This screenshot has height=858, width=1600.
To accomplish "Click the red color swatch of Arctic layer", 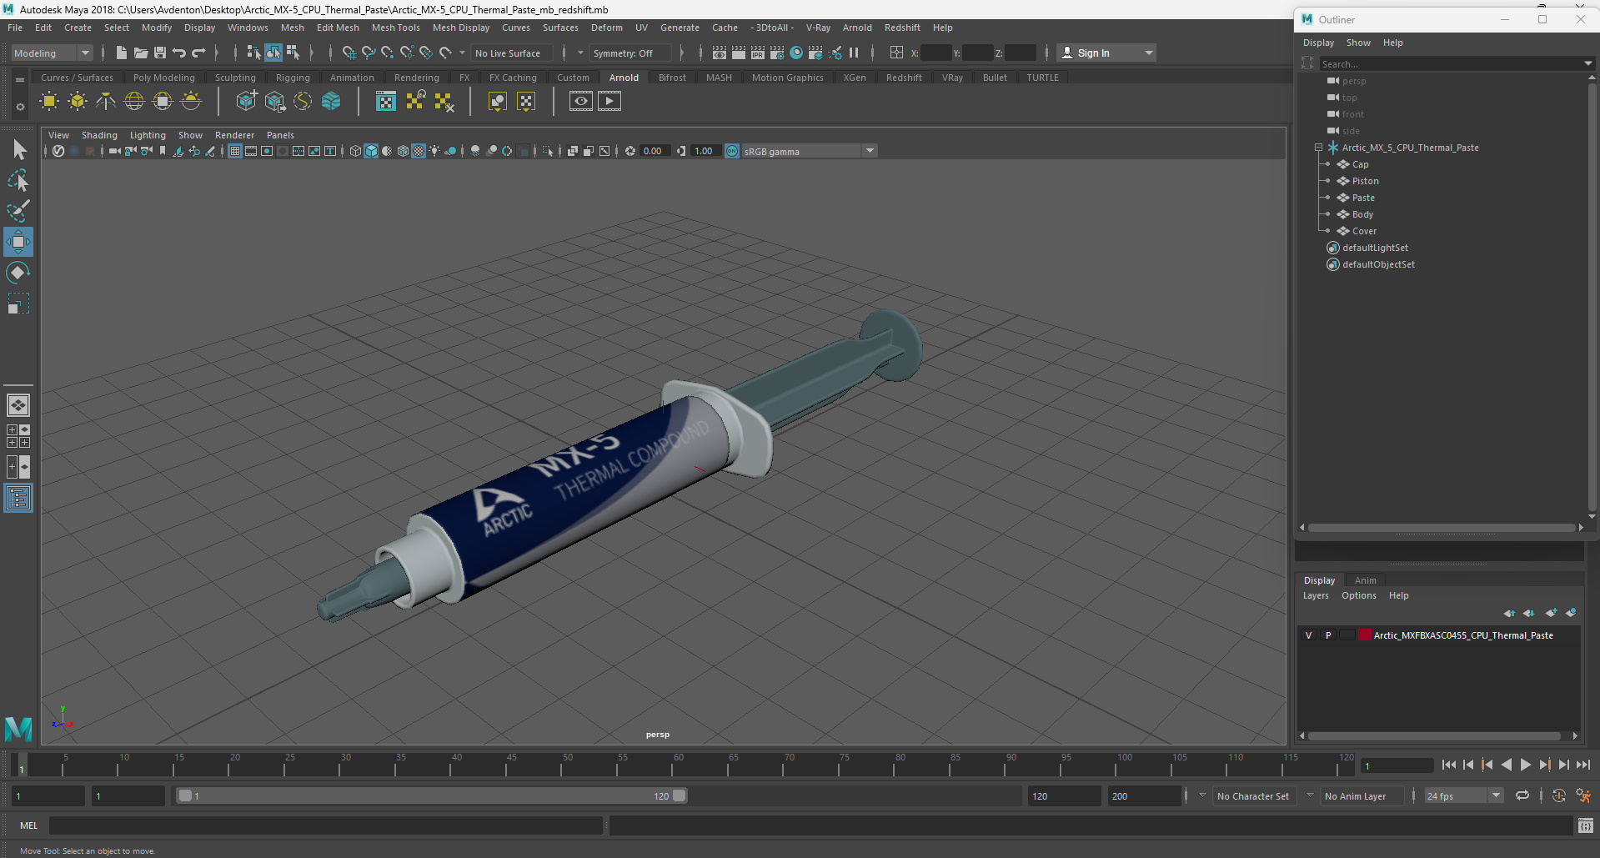I will [x=1365, y=635].
